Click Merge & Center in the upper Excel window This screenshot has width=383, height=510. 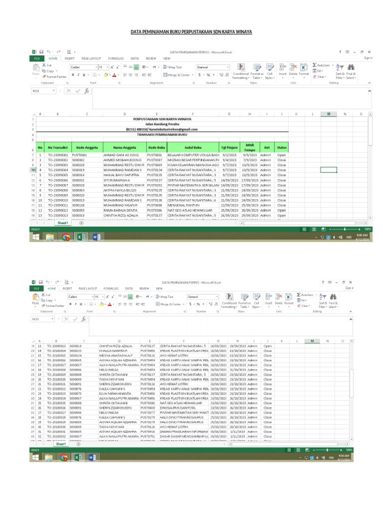[x=179, y=75]
